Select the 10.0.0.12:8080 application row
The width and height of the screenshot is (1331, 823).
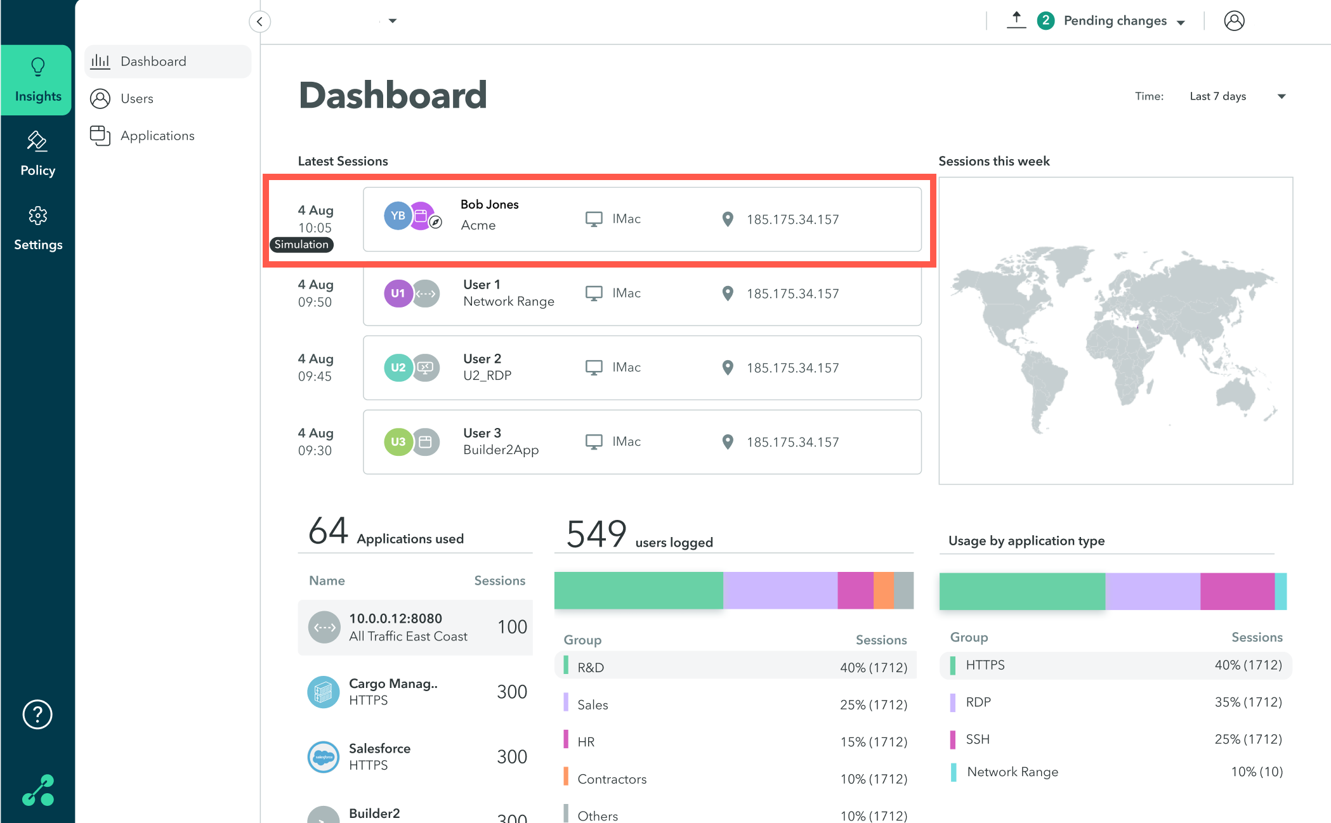[415, 628]
